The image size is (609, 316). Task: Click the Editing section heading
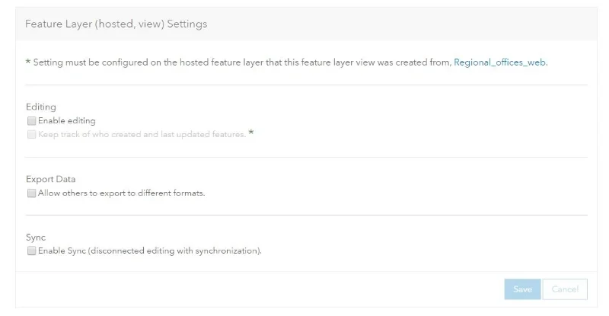point(41,107)
